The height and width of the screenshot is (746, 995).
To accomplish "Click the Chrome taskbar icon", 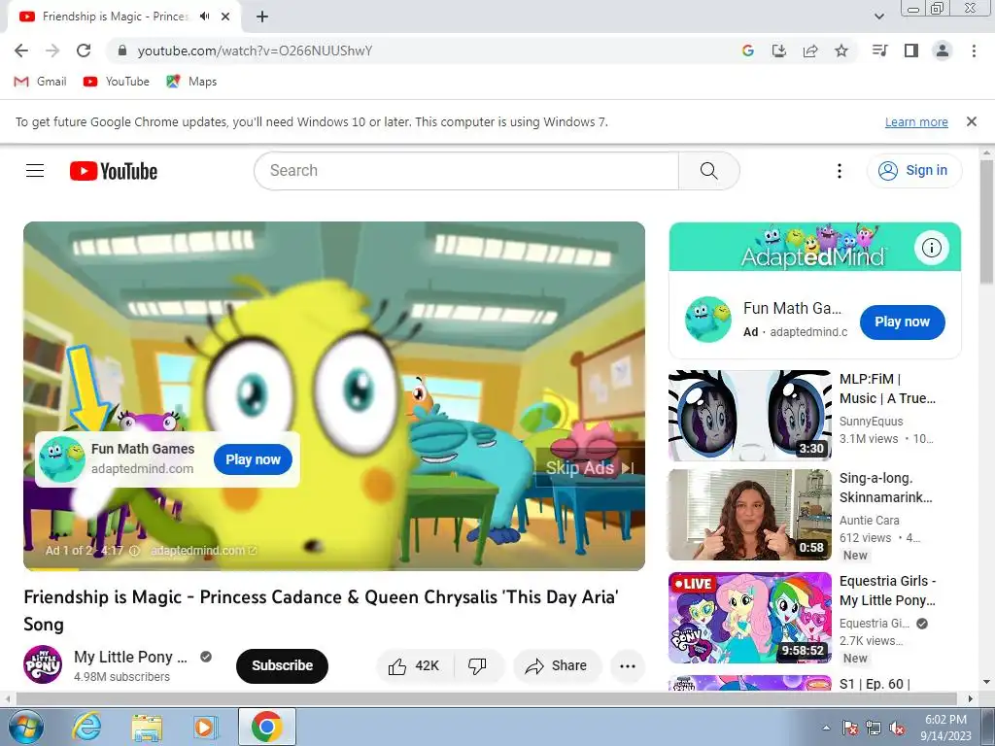I will [x=266, y=727].
